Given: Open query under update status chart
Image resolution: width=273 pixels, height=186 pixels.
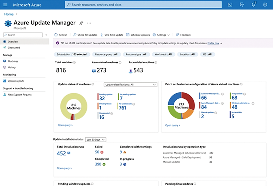Looking at the screenshot, I should pos(65,125).
